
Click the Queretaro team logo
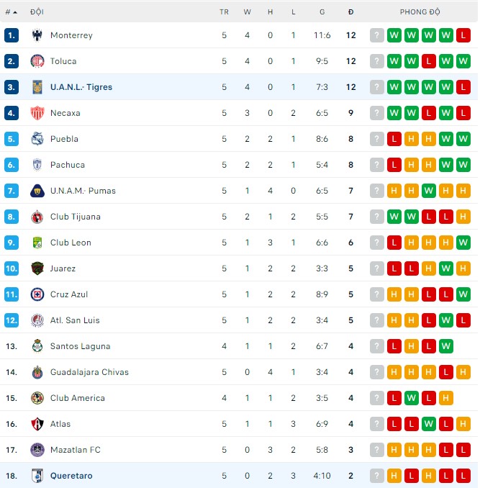37,476
